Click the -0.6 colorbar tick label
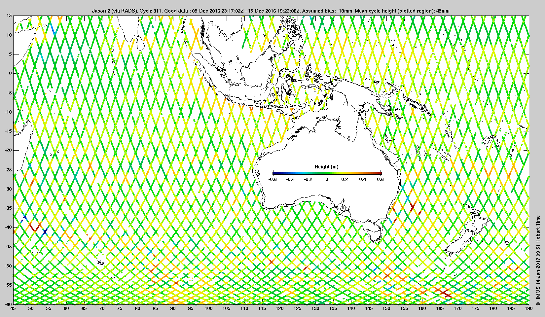The height and width of the screenshot is (317, 545). click(272, 180)
